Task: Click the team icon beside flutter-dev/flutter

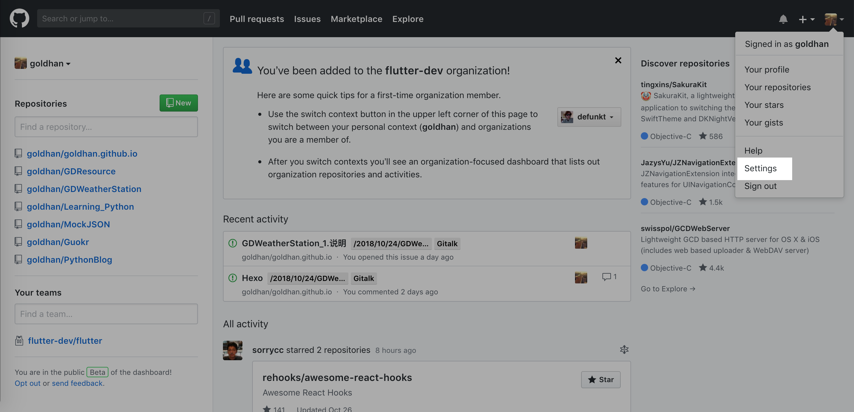Action: click(19, 340)
